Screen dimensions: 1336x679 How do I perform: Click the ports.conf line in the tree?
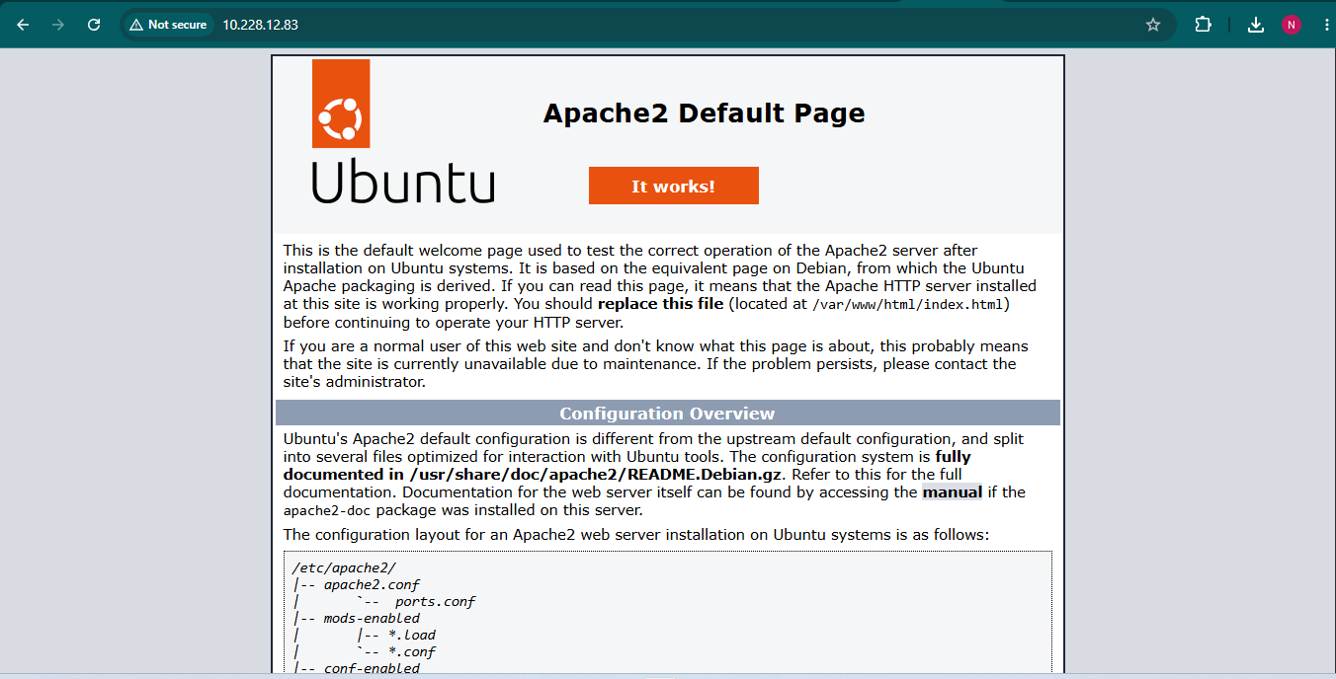436,601
